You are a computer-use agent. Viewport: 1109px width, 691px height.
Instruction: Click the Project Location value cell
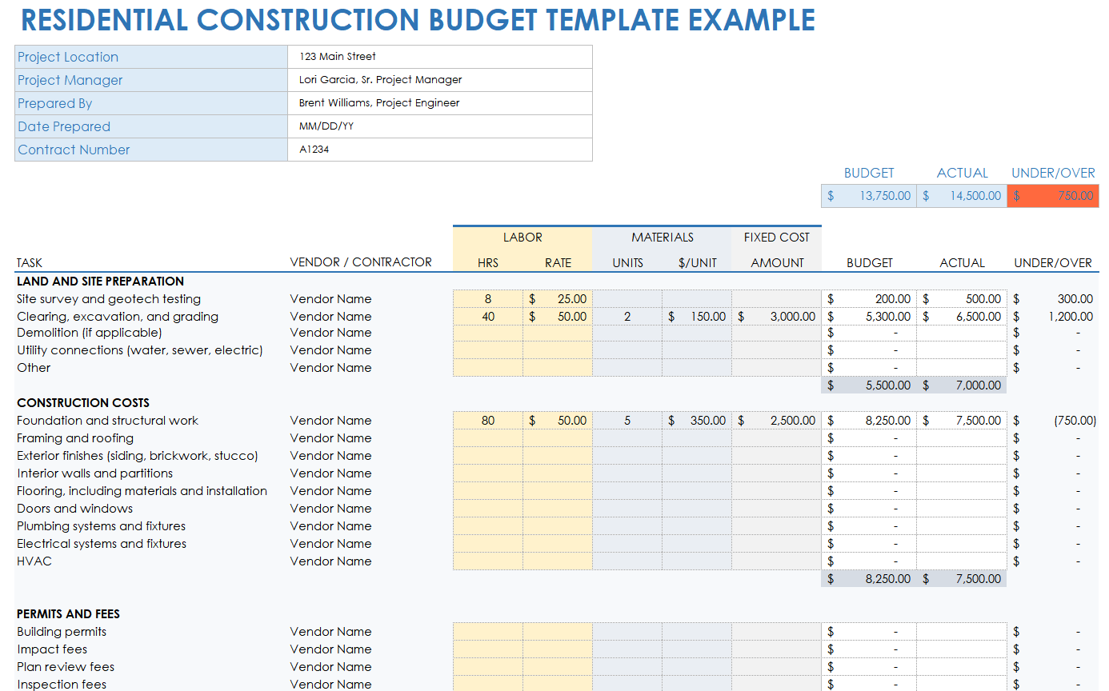(x=439, y=57)
